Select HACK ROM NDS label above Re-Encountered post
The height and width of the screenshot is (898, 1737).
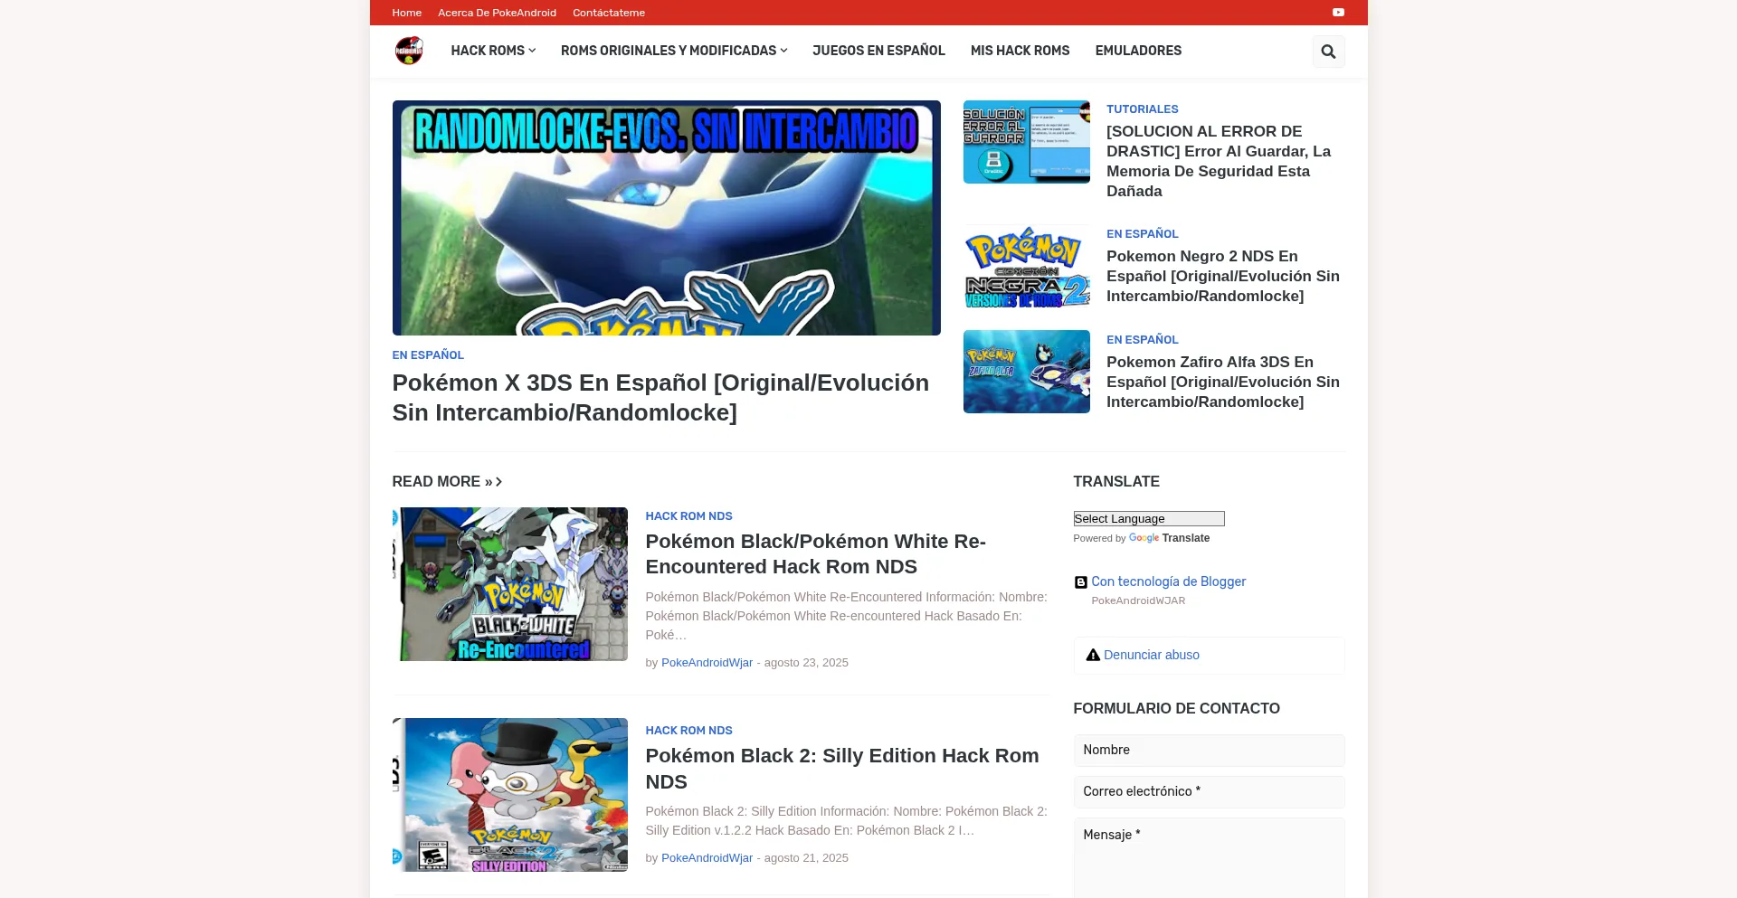click(688, 515)
